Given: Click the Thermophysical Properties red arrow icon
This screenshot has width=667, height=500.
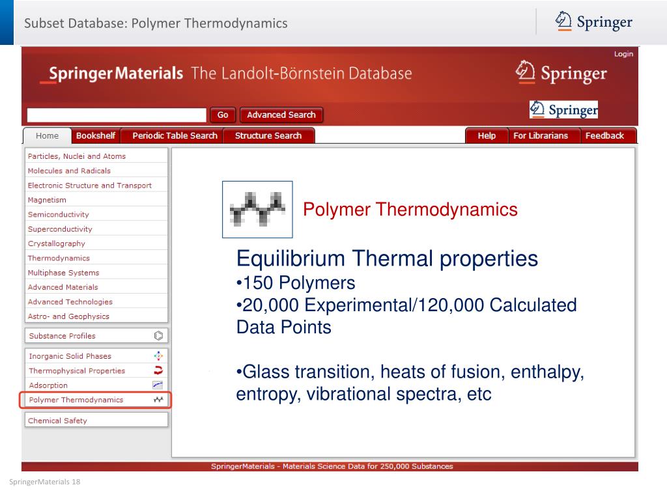Looking at the screenshot, I should pos(158,370).
